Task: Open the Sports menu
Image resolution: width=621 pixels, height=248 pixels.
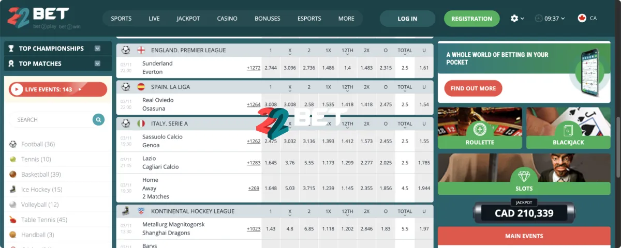Action: [121, 19]
